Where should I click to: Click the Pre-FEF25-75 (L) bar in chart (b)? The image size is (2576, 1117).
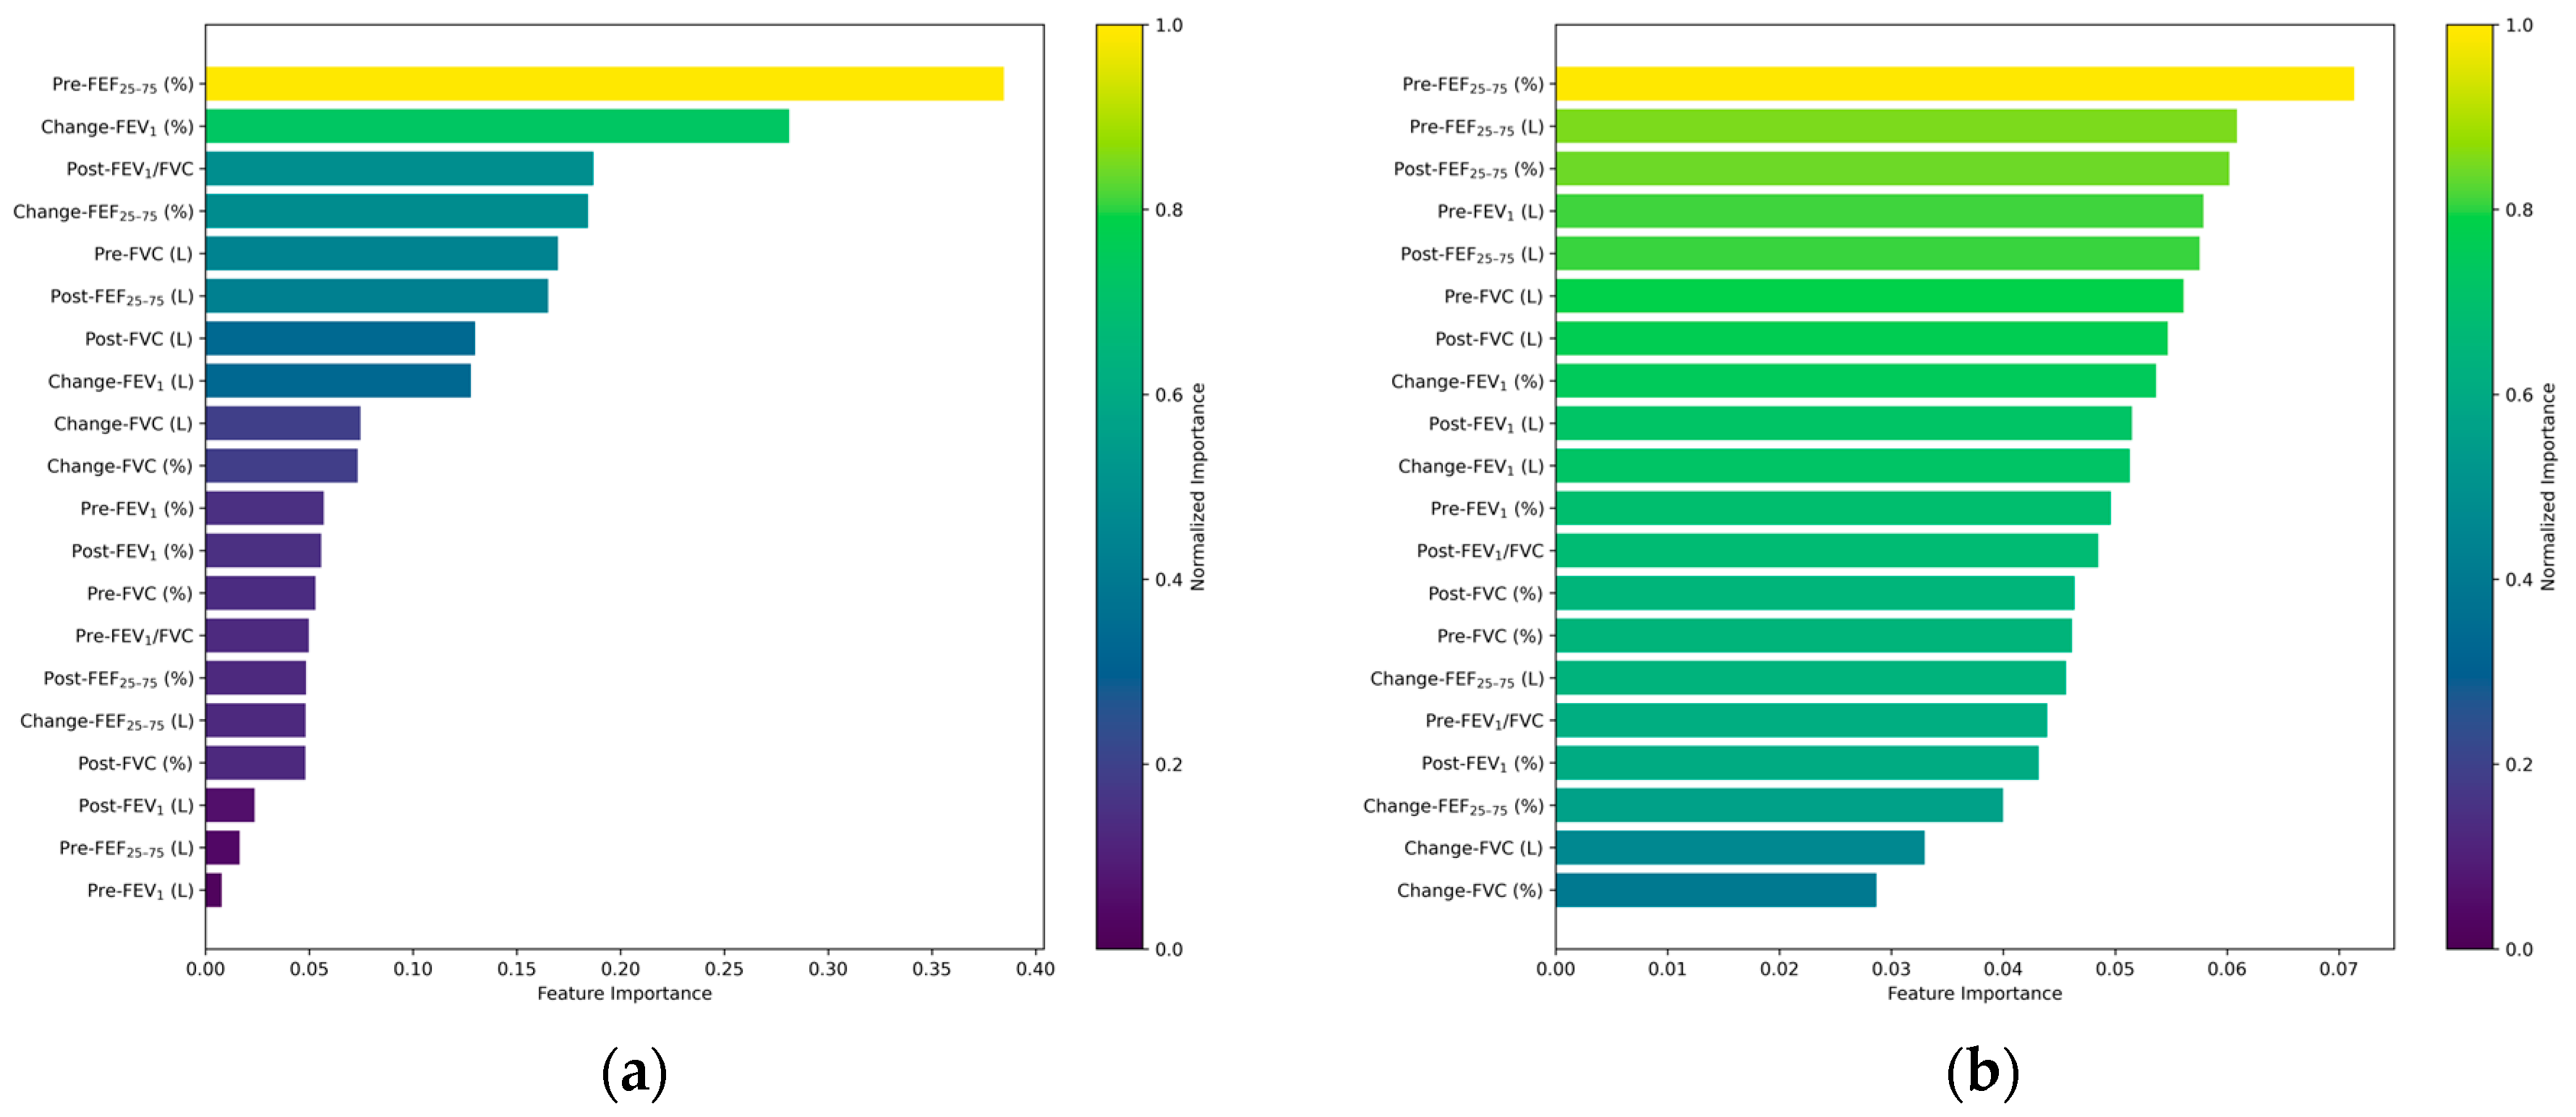point(1896,127)
